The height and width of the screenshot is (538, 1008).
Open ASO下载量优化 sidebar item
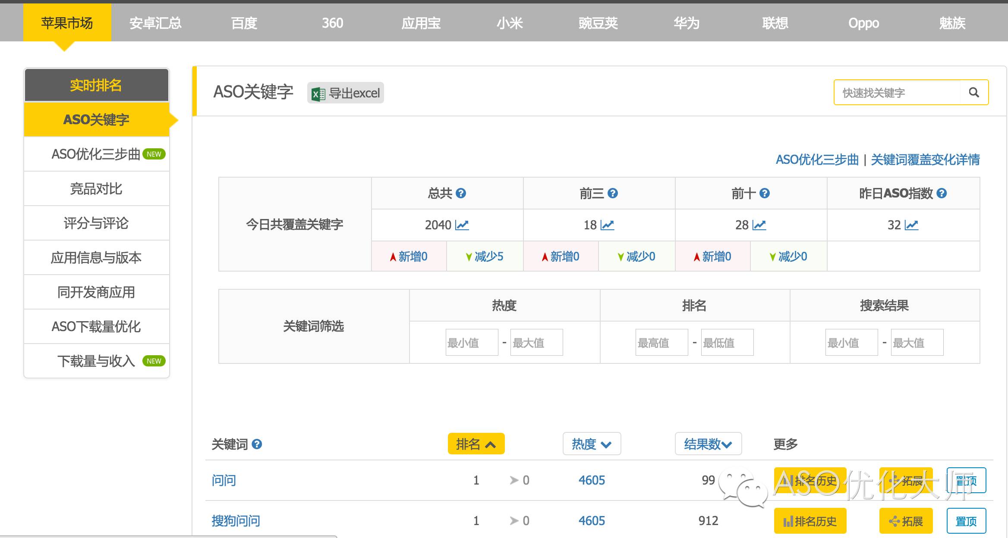tap(96, 326)
